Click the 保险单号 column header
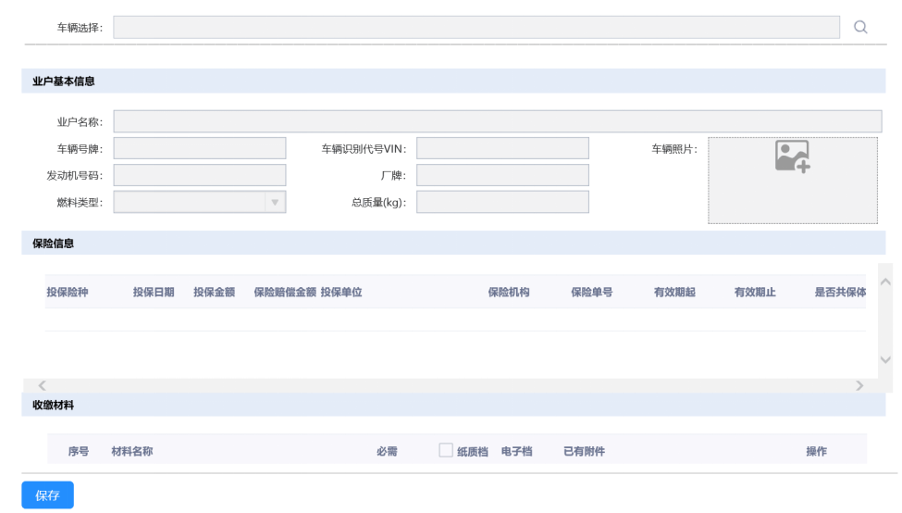This screenshot has height=513, width=902. click(x=591, y=293)
